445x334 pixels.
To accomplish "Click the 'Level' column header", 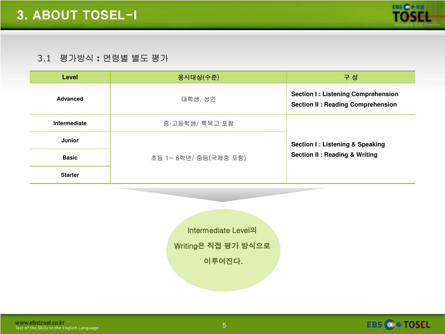I will click(x=70, y=77).
